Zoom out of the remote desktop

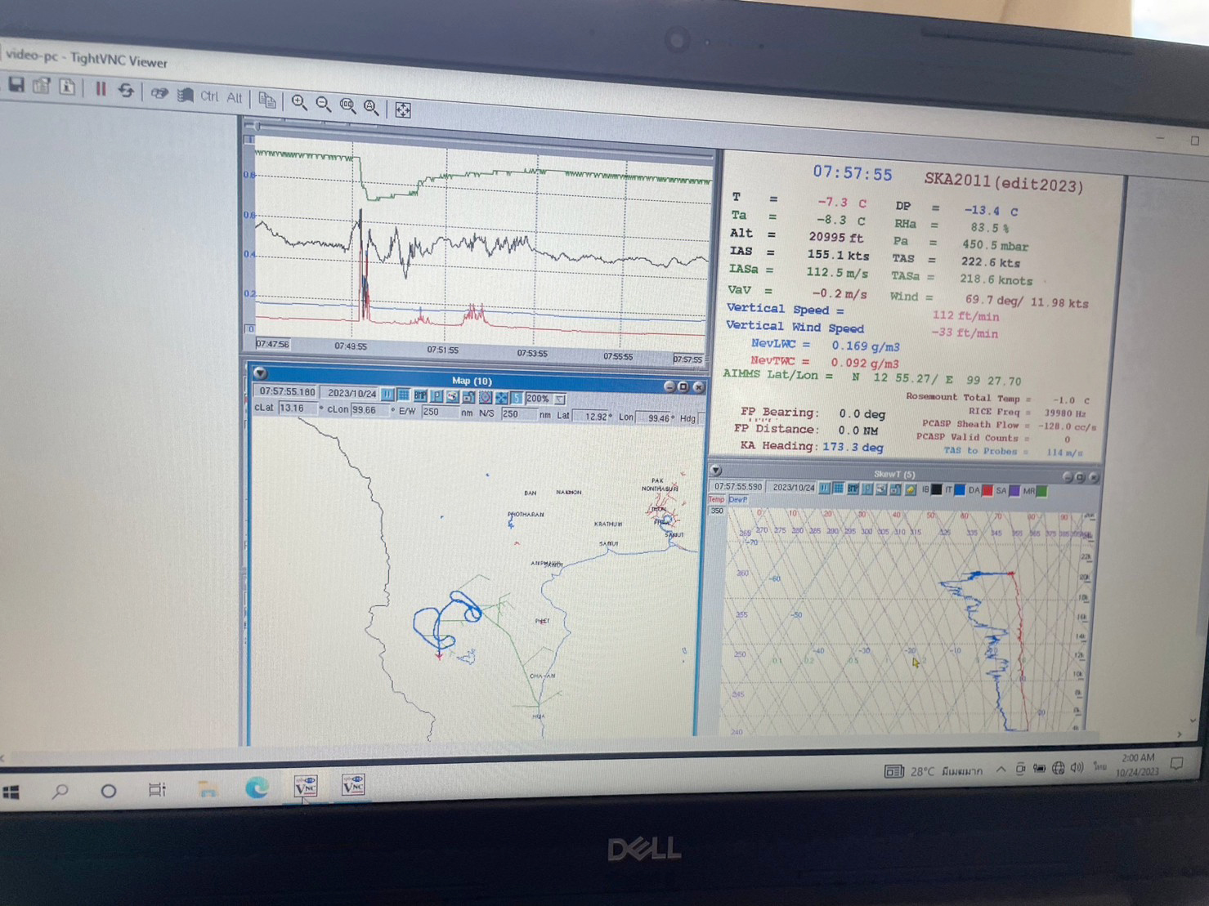(324, 104)
